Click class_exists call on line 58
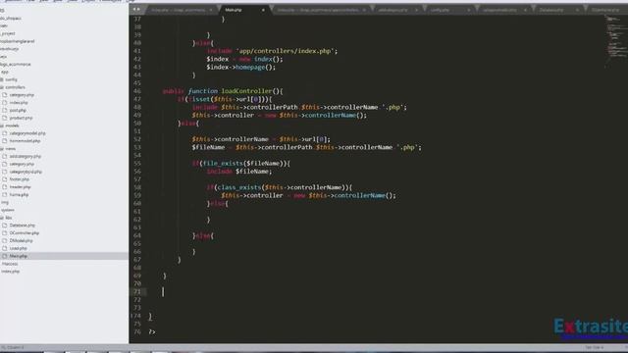The image size is (628, 353). pos(238,187)
